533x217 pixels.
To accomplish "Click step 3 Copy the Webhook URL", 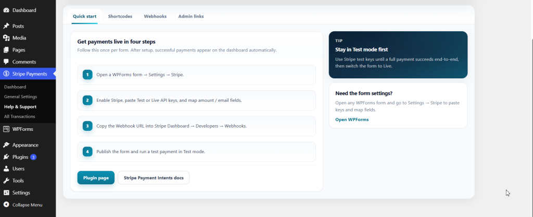I will point(172,126).
